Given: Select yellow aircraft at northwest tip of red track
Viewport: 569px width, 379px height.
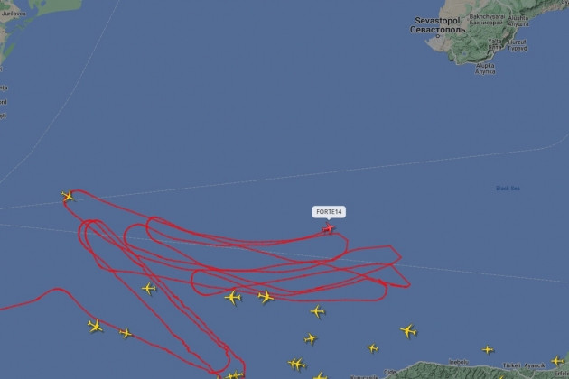Looking at the screenshot, I should pyautogui.click(x=68, y=196).
